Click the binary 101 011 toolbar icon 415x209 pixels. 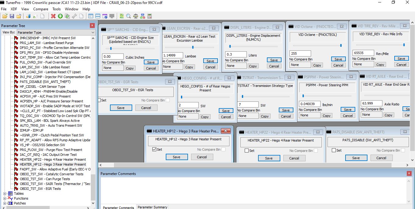coord(122,16)
